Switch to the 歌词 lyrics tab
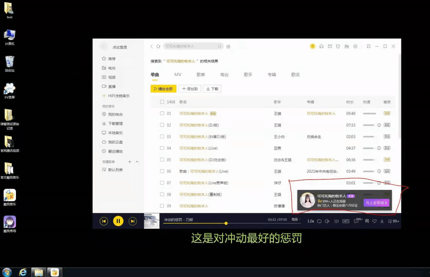Viewport: 430px width, 277px height. (295, 74)
